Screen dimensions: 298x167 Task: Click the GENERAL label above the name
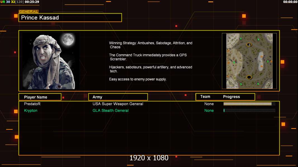point(29,11)
